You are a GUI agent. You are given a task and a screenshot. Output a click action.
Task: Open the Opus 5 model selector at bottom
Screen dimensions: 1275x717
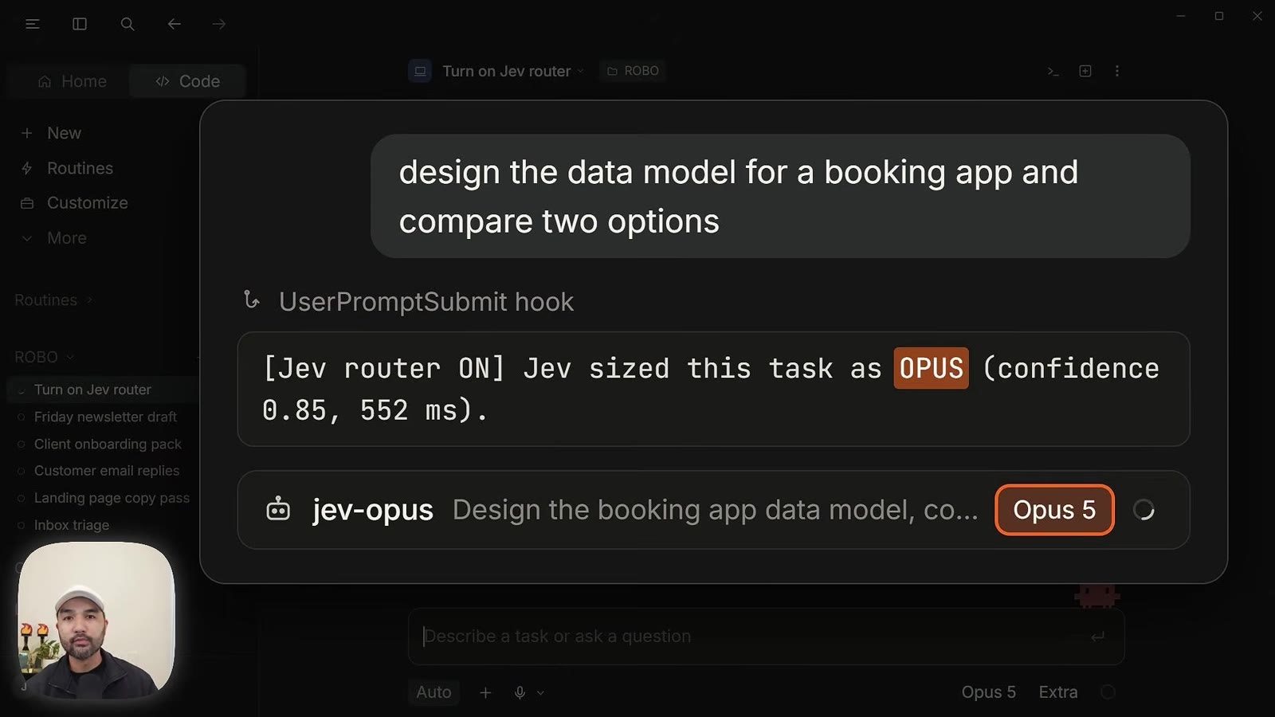[x=988, y=692]
